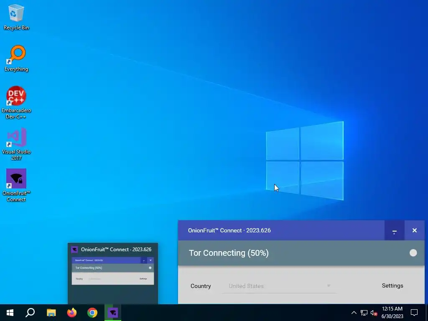Click the preview popup title OnionFruit Connect
Screen dimensions: 428x321
116,250
